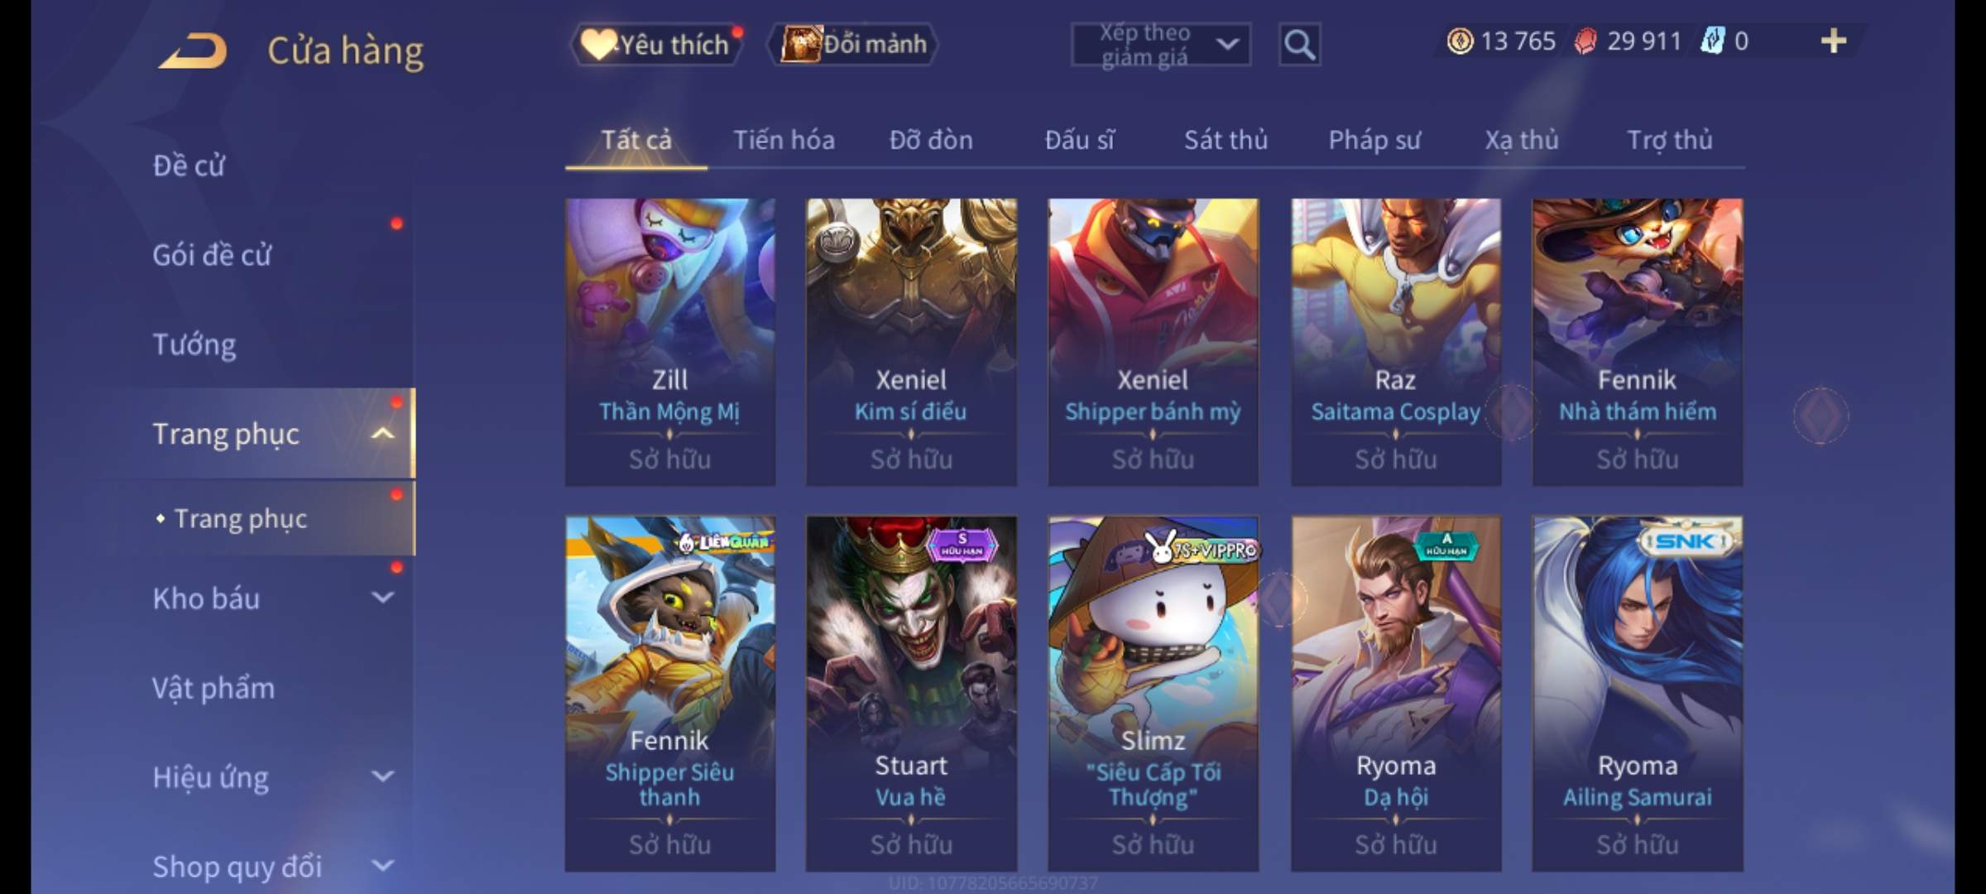Click the gold coin currency icon
1986x894 pixels.
pyautogui.click(x=1460, y=41)
